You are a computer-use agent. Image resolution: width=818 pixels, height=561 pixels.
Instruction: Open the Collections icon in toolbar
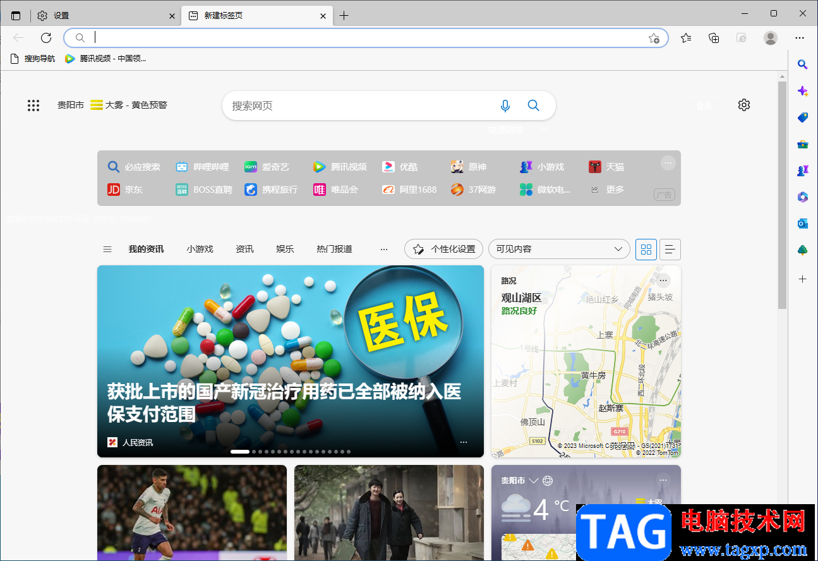pos(714,38)
